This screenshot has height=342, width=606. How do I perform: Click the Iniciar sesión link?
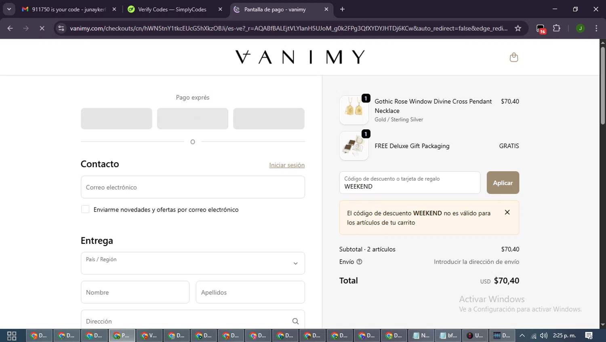[x=287, y=165]
